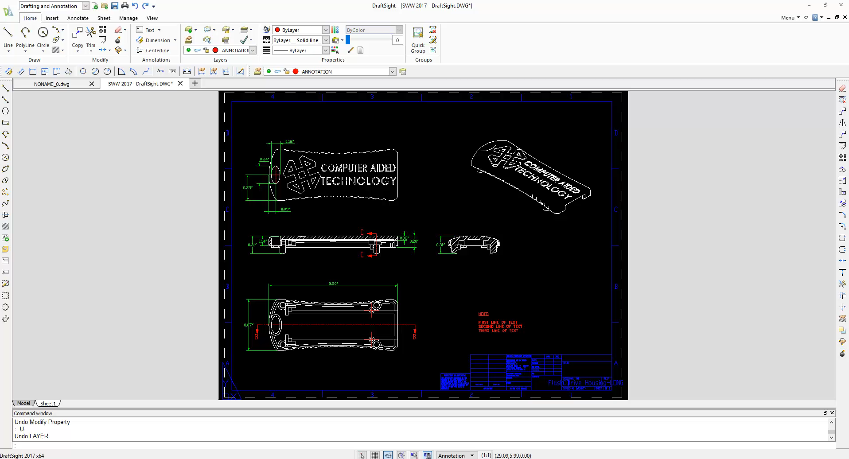Click the transparency value field showing 0

pyautogui.click(x=397, y=40)
